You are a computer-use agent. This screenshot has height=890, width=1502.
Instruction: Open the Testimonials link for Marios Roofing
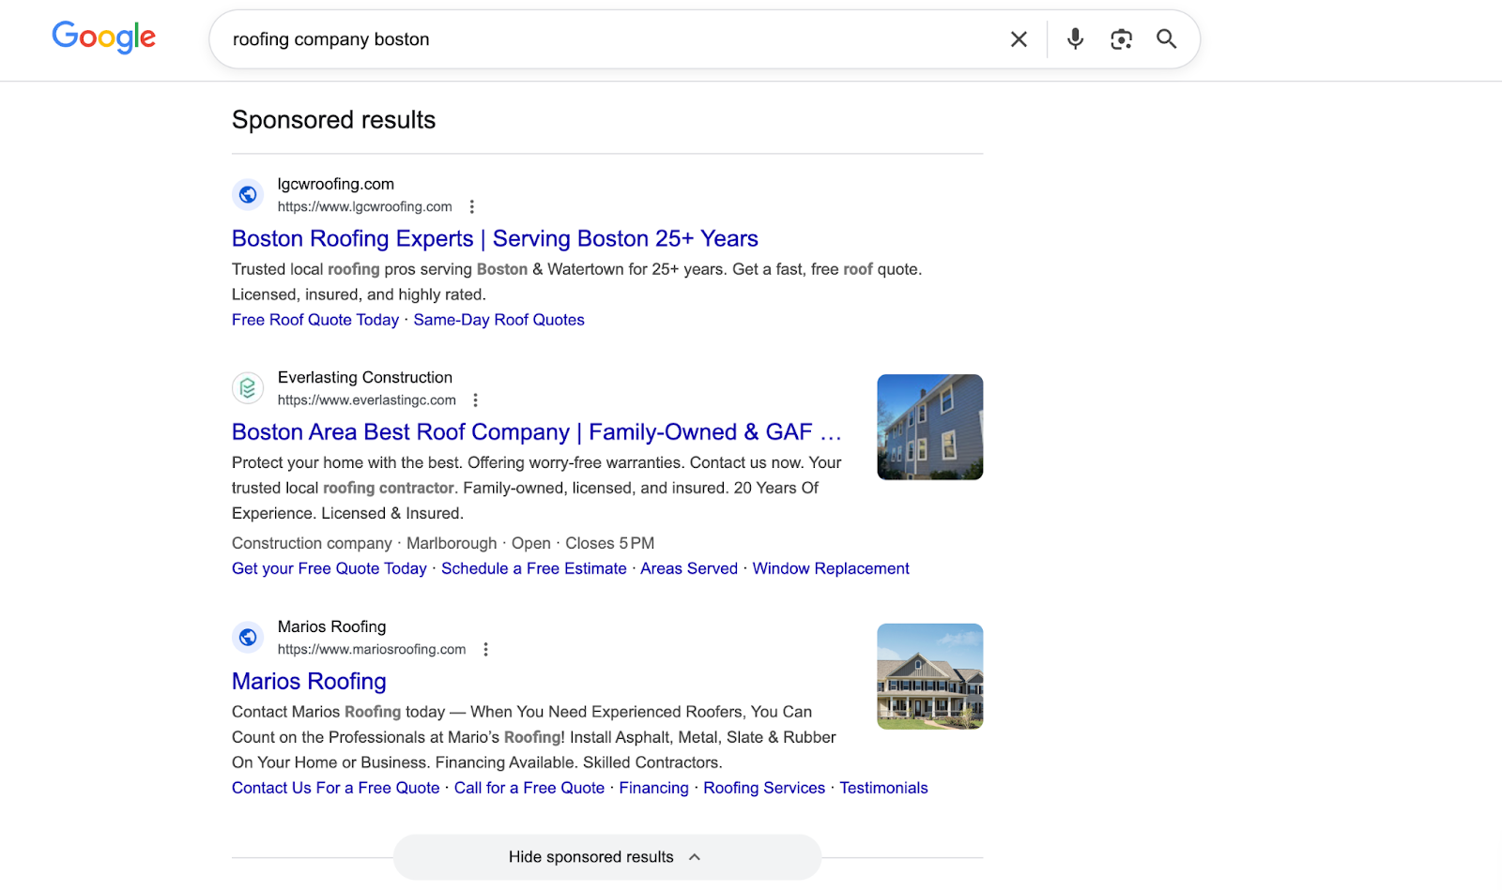(883, 788)
